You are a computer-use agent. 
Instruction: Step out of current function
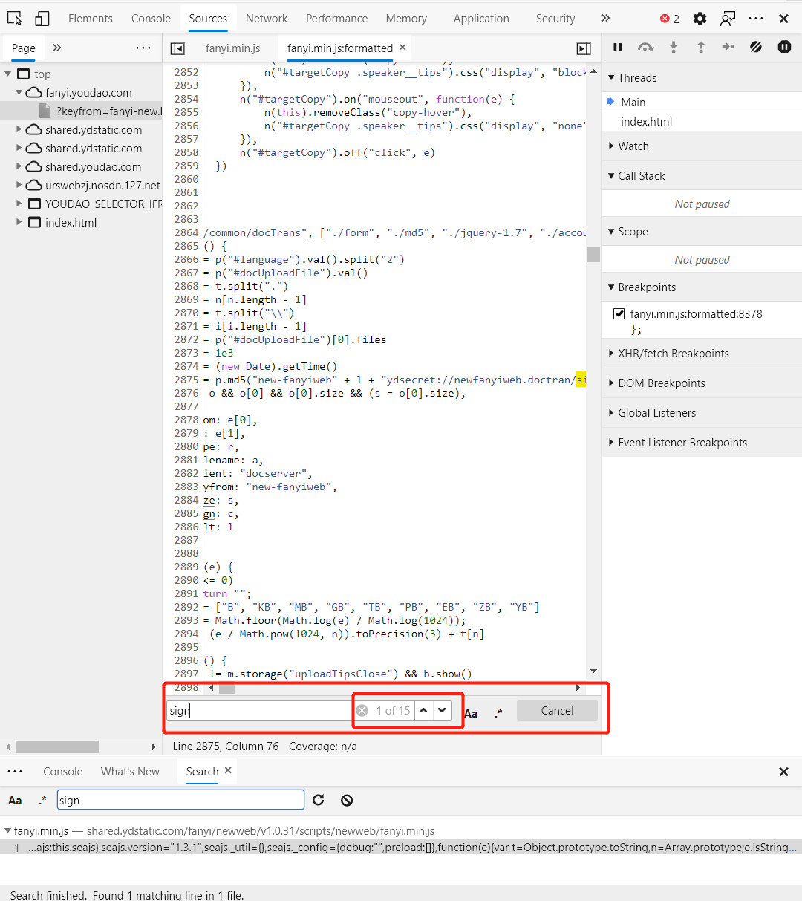pos(700,47)
